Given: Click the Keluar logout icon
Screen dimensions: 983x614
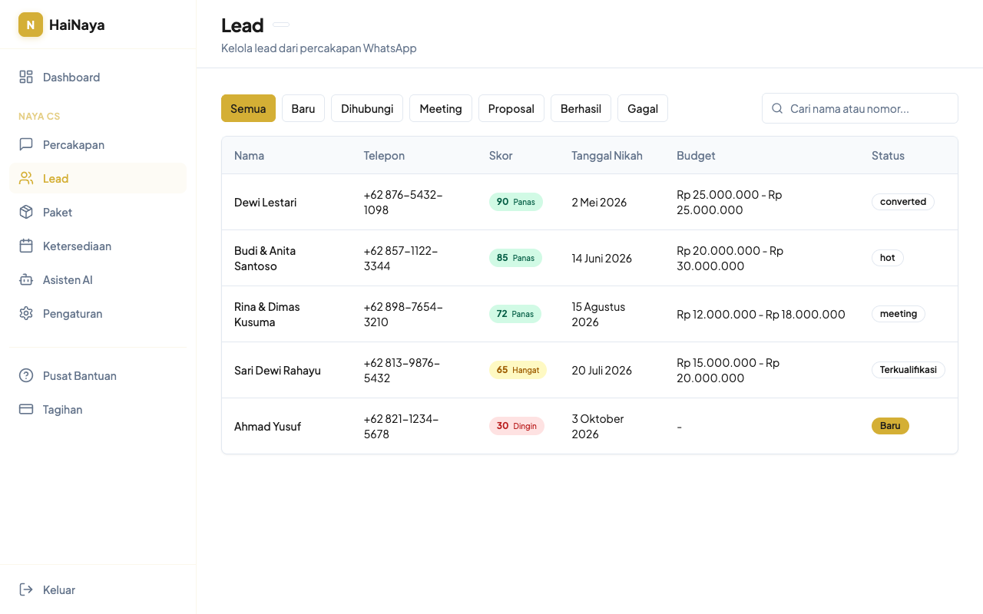Looking at the screenshot, I should (x=26, y=589).
